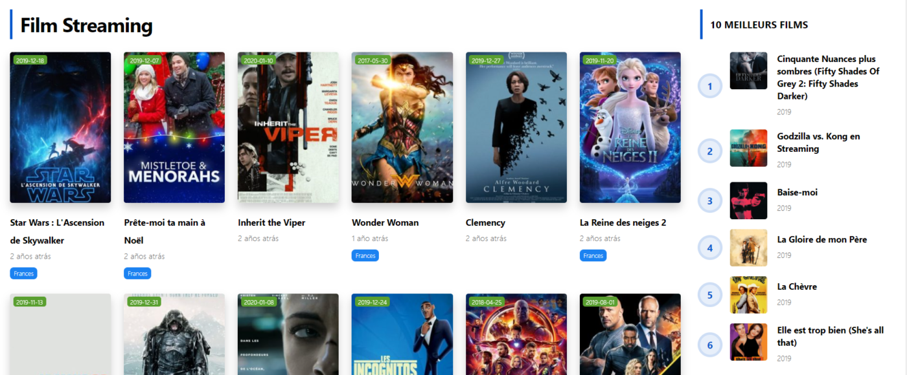Click La Chèvre title in top list
Viewport: 907px width, 375px height.
[797, 287]
